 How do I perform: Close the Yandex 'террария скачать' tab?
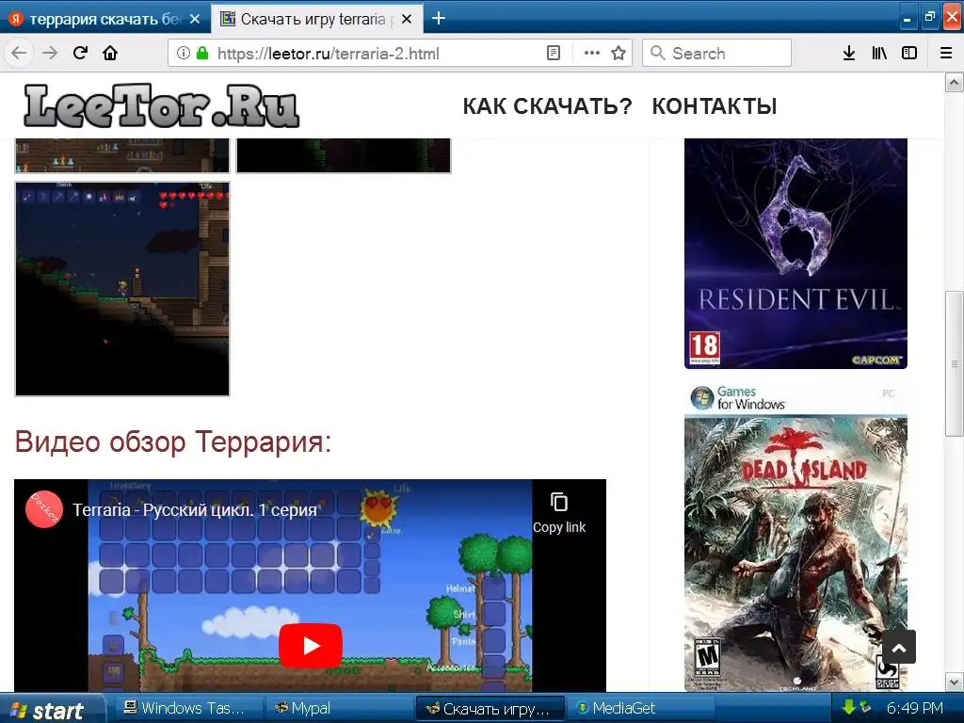pyautogui.click(x=195, y=19)
